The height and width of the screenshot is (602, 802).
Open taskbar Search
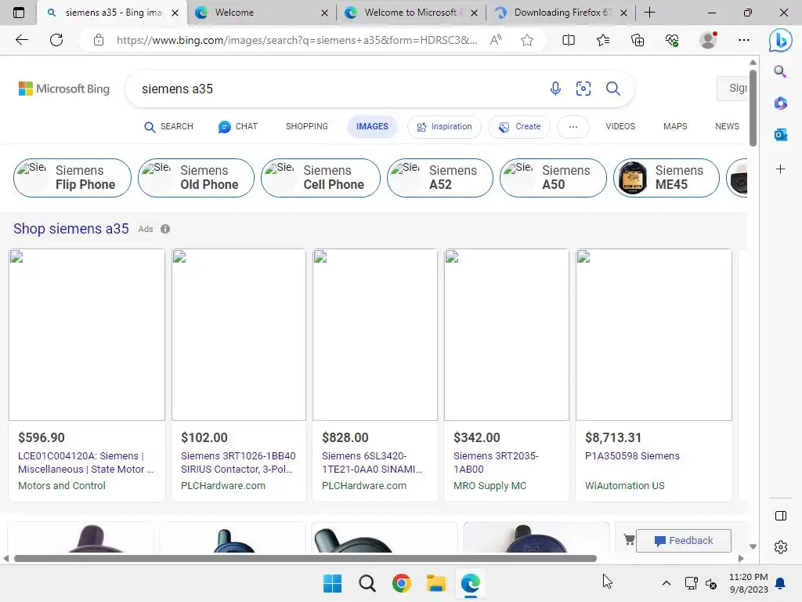click(x=367, y=583)
